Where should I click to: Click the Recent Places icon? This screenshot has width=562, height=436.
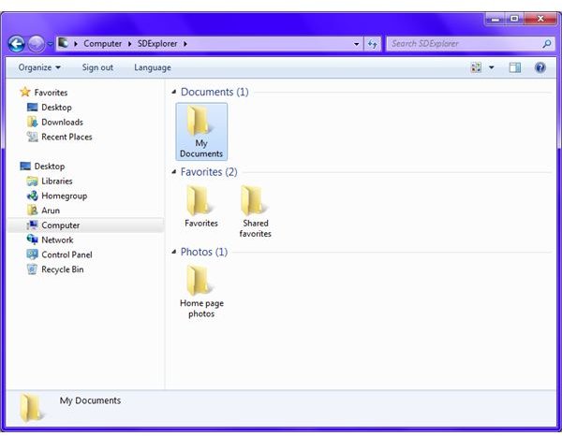tap(32, 137)
